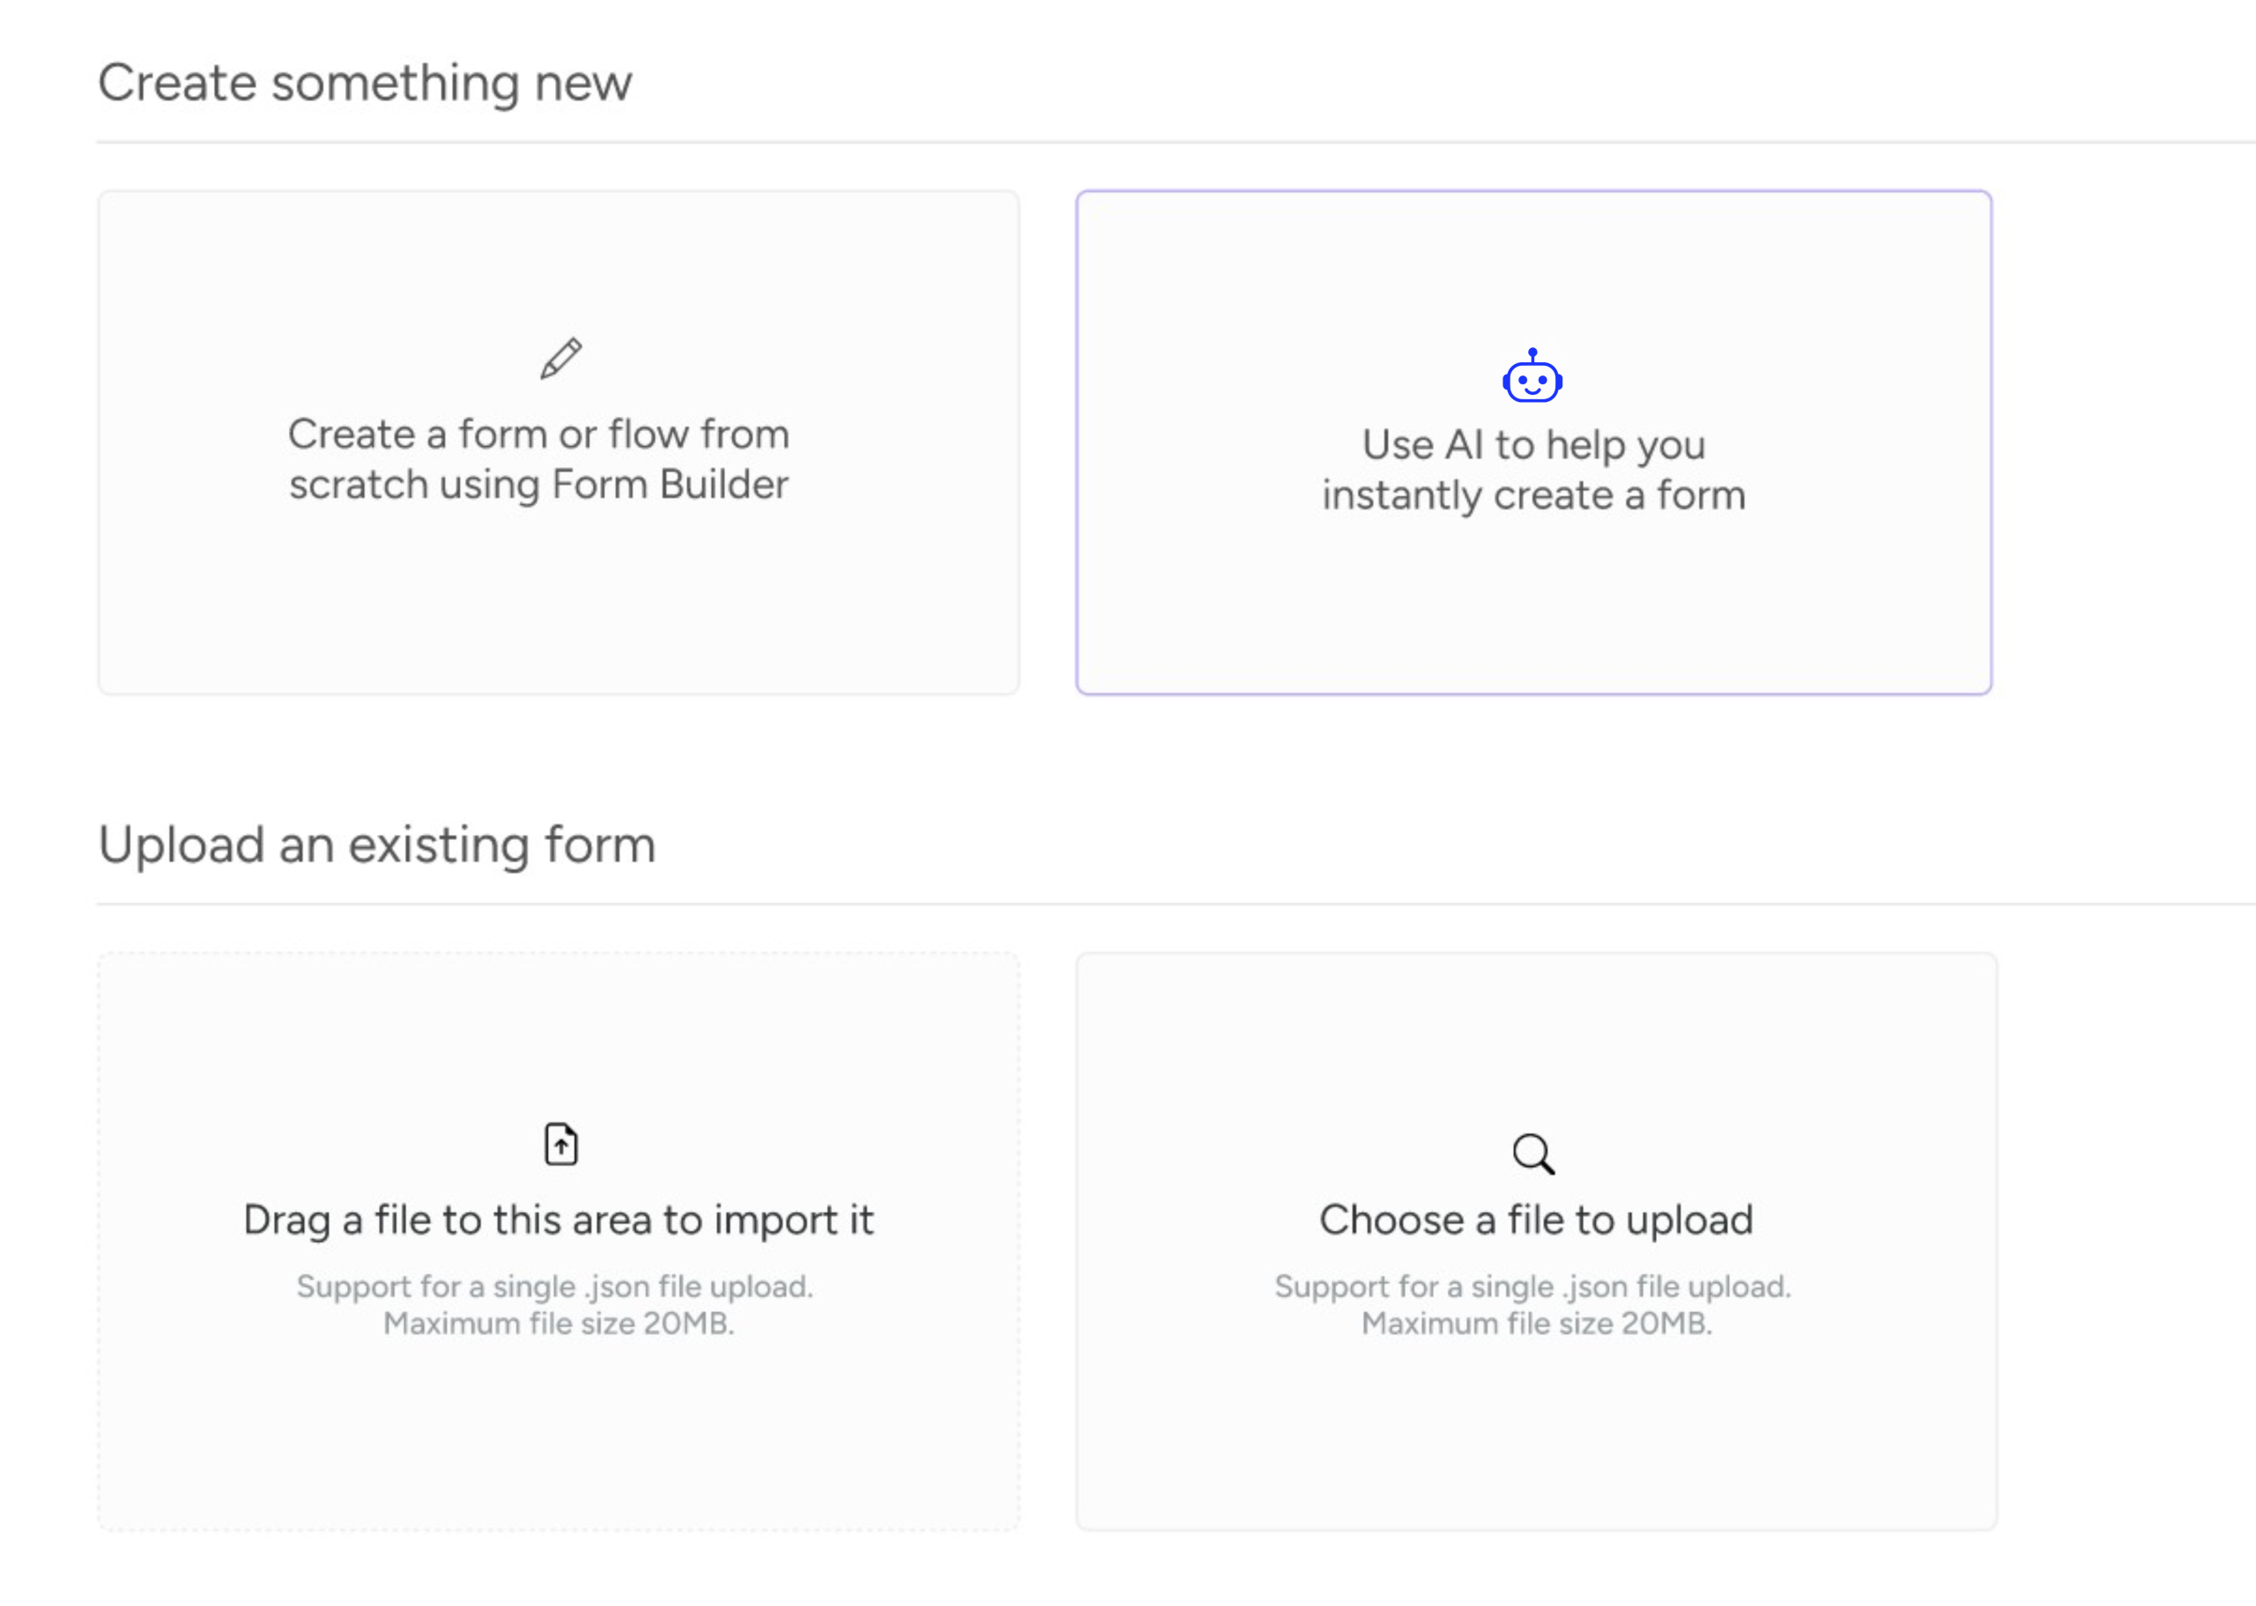Viewport: 2256px width, 1606px height.
Task: Select 'Create a form or flow from scratch' text
Action: pyautogui.click(x=538, y=460)
